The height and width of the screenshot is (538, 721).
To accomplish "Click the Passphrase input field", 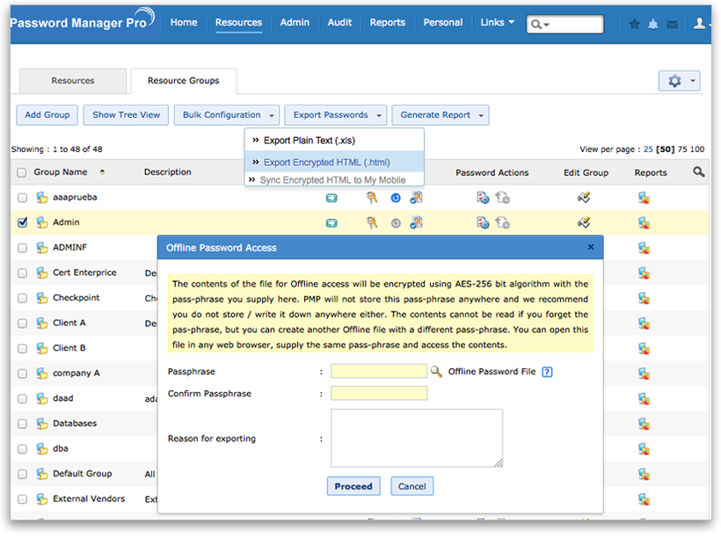I will tap(379, 371).
